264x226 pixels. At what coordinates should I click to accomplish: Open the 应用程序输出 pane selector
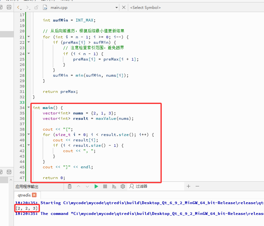tap(27, 187)
